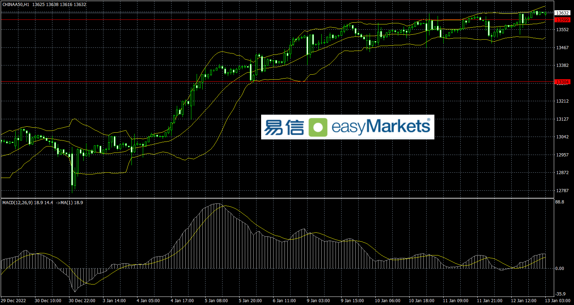Click the 30 Dec 22:00 time label

[82, 301]
